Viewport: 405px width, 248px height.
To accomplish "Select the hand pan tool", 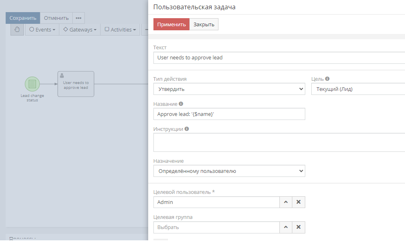I will [x=17, y=29].
